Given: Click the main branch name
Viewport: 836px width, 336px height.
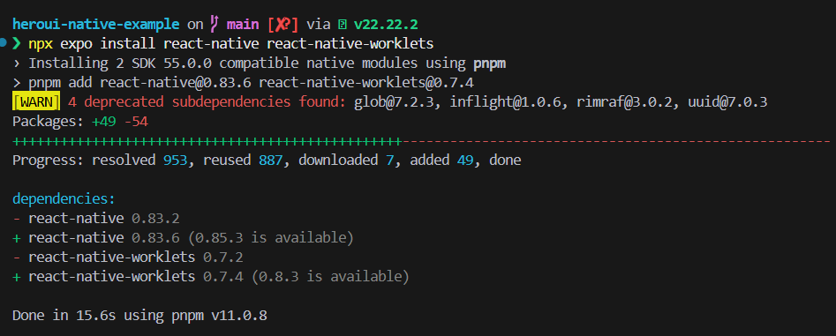Looking at the screenshot, I should [x=243, y=24].
